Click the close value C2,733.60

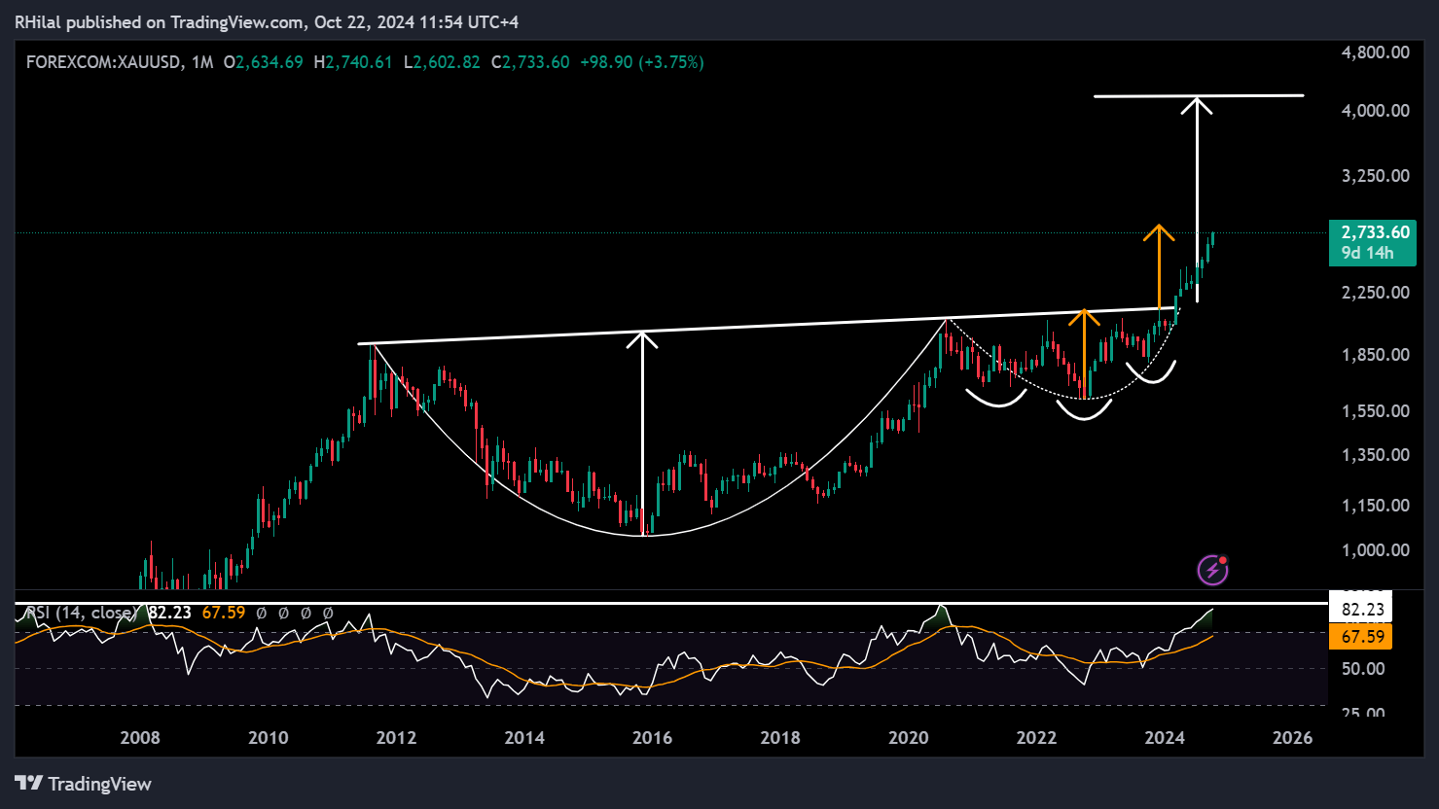click(x=529, y=62)
